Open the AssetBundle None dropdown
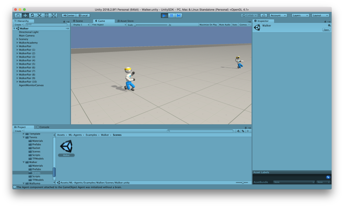The image size is (344, 207). 294,182
